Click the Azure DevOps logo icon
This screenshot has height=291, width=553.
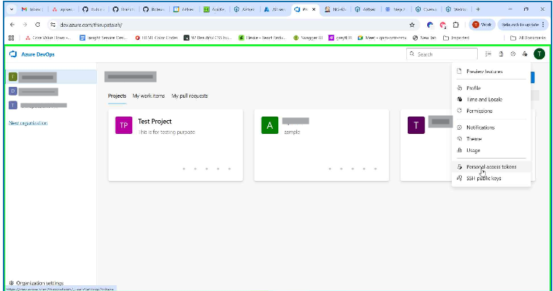(x=12, y=54)
